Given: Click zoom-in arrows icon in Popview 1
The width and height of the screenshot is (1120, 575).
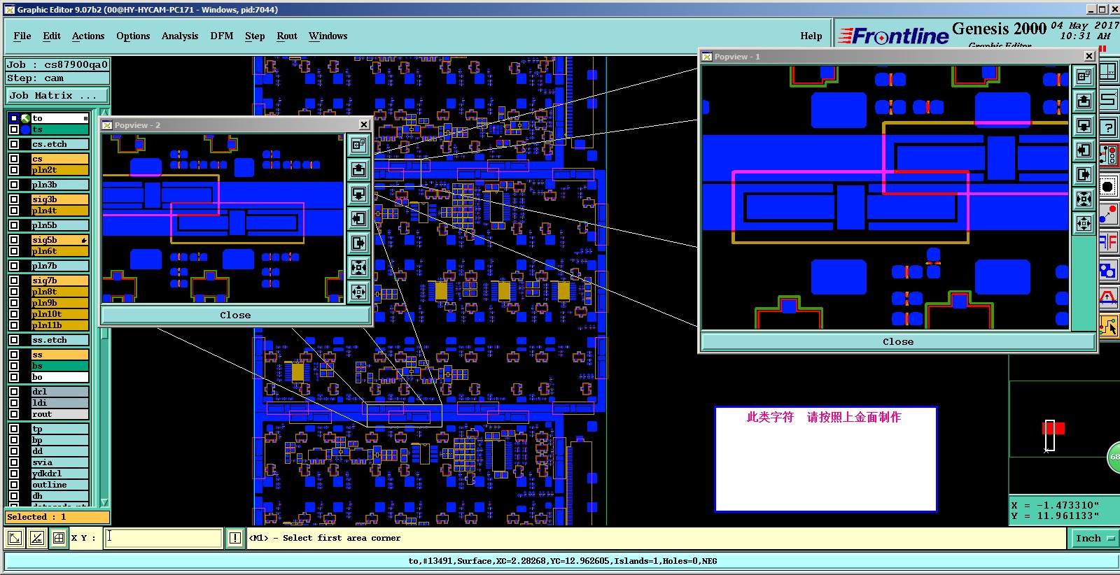Looking at the screenshot, I should (x=1084, y=199).
